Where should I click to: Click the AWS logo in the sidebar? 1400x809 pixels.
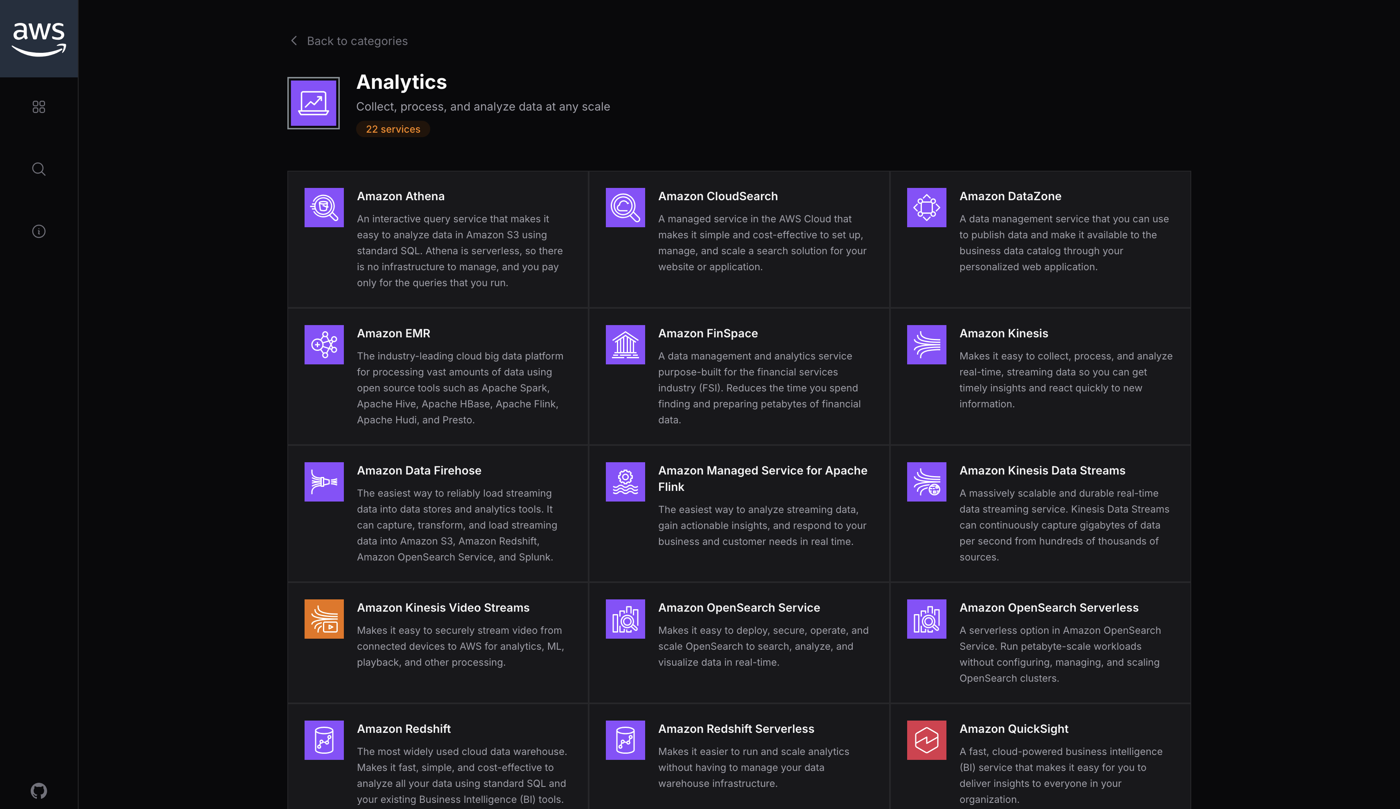pos(39,39)
